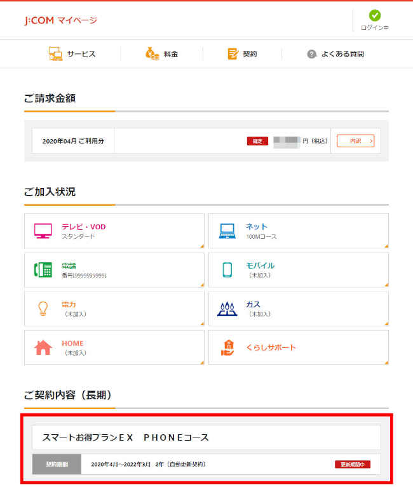
Task: Click the blue laptop ネット icon
Action: click(227, 231)
